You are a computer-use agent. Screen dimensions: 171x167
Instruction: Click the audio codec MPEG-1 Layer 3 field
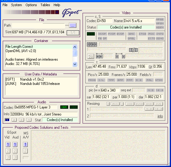(x=36, y=107)
